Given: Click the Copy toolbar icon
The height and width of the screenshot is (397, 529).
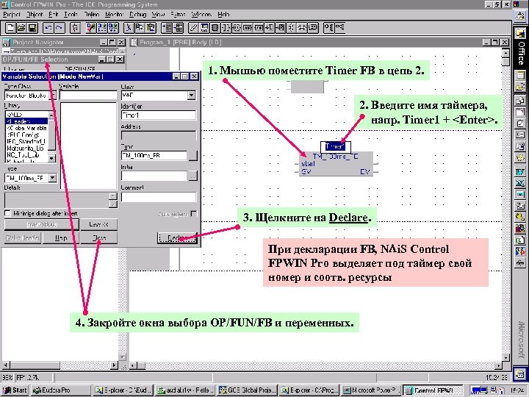Looking at the screenshot, I should (x=140, y=28).
